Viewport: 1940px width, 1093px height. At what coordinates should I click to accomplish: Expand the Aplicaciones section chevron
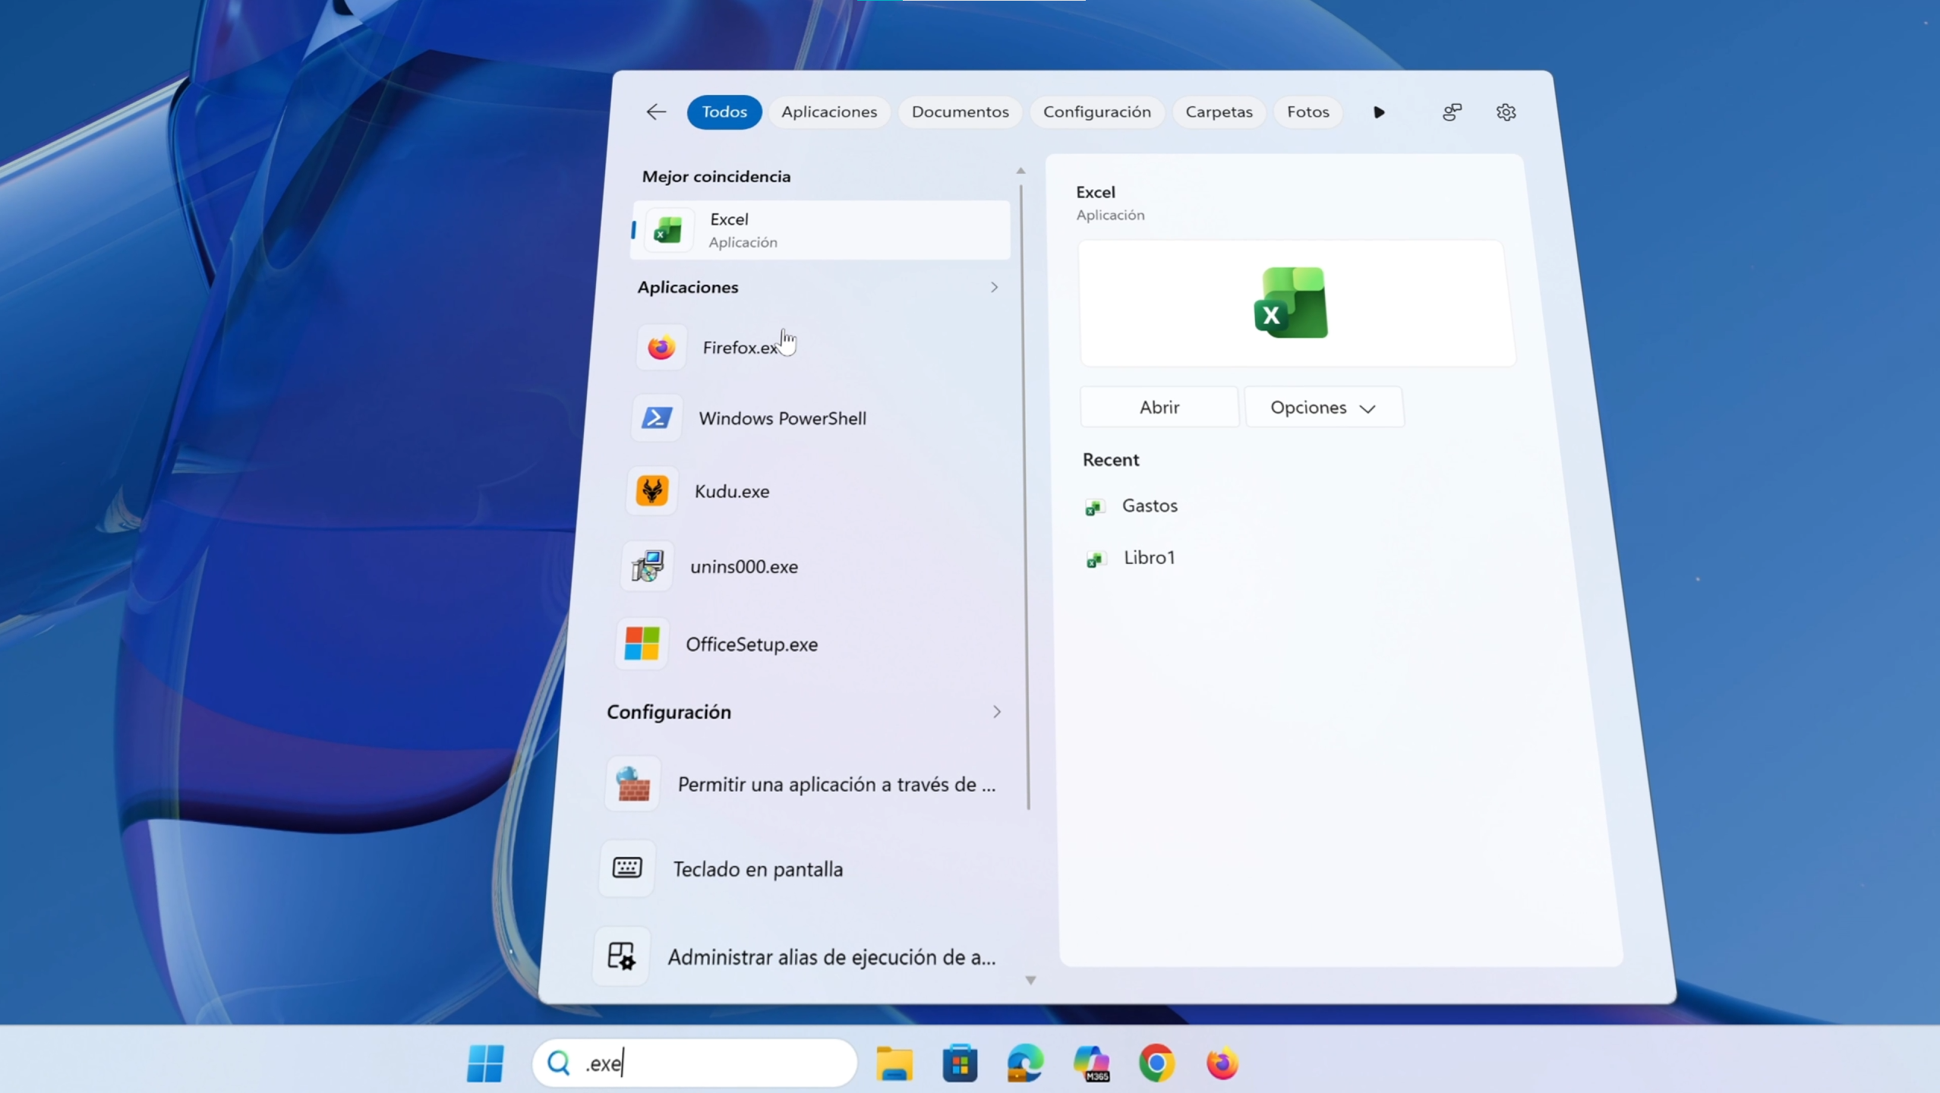click(994, 287)
